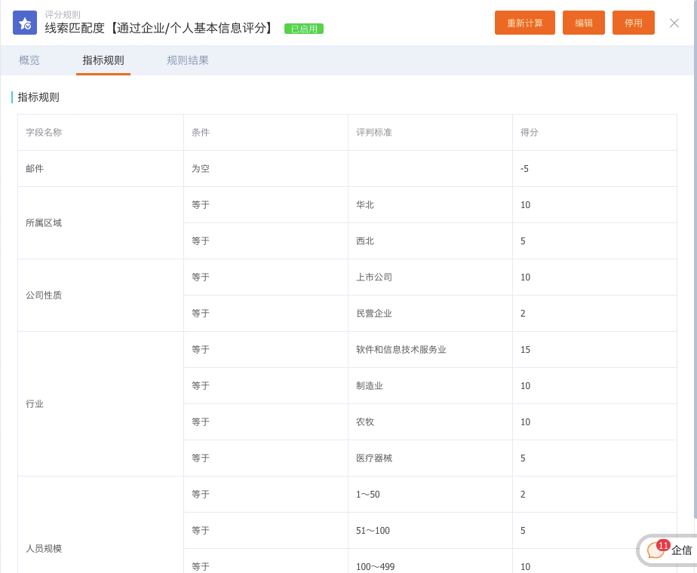This screenshot has height=573, width=697.
Task: Click score 5 in the 西北 row
Action: click(x=594, y=241)
